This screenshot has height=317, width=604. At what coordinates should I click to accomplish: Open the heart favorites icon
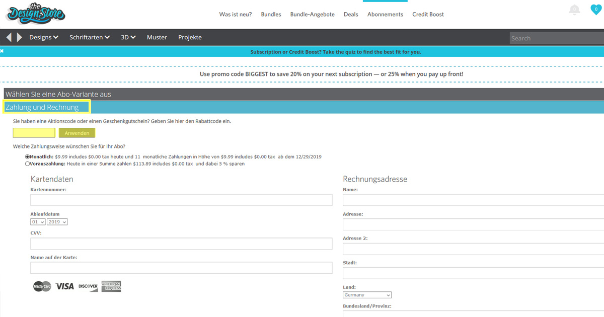click(x=596, y=10)
